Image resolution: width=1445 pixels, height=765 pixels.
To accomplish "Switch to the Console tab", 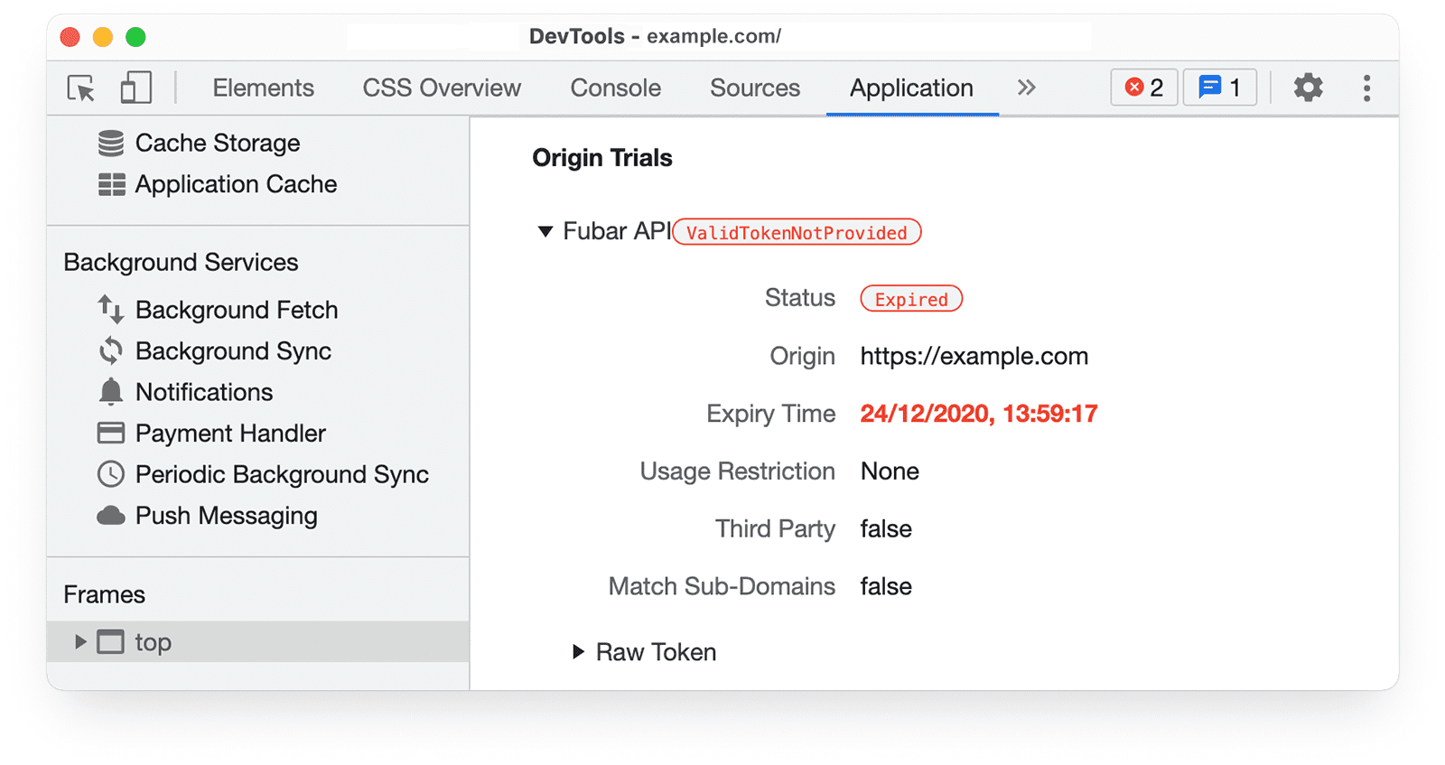I will pyautogui.click(x=615, y=88).
